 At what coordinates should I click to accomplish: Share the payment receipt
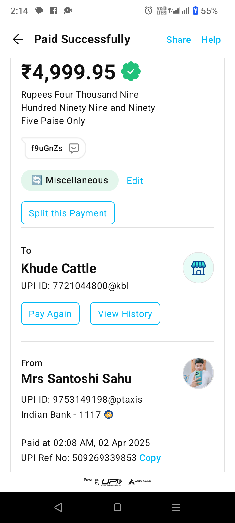[179, 40]
